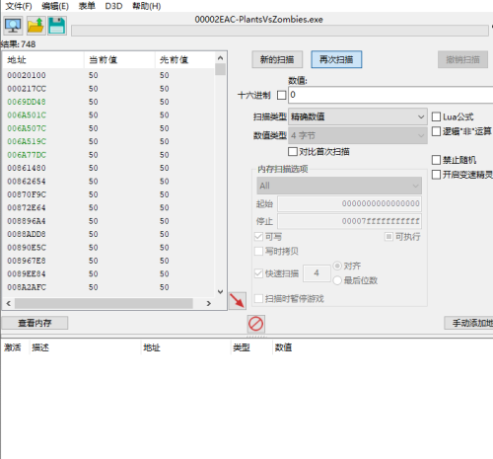
Task: Click the 查看内存 button
Action: (35, 323)
